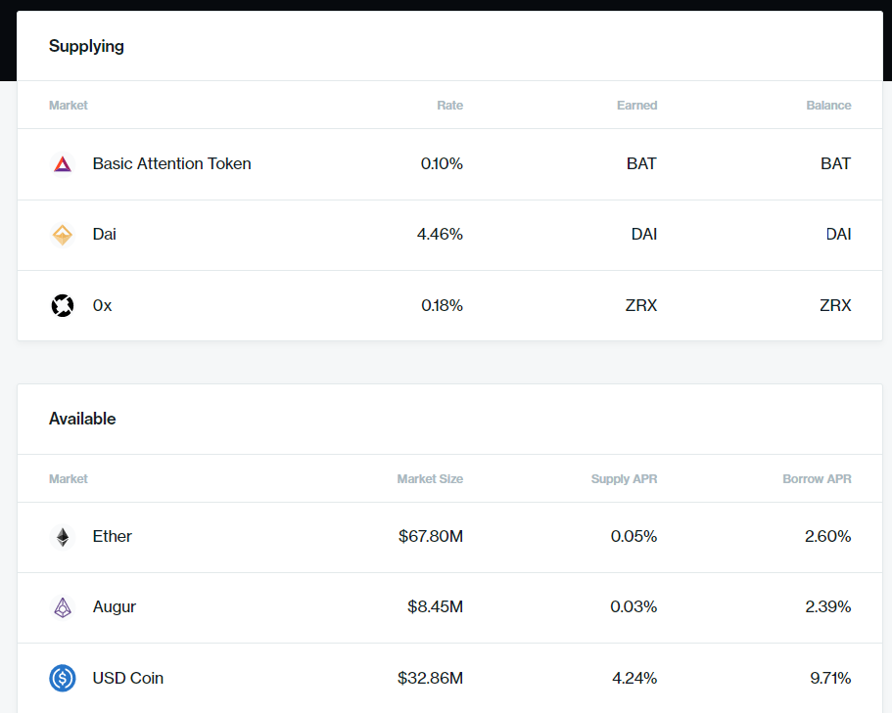Click the 0.10% rate for BAT
This screenshot has height=713, width=892.
(442, 163)
